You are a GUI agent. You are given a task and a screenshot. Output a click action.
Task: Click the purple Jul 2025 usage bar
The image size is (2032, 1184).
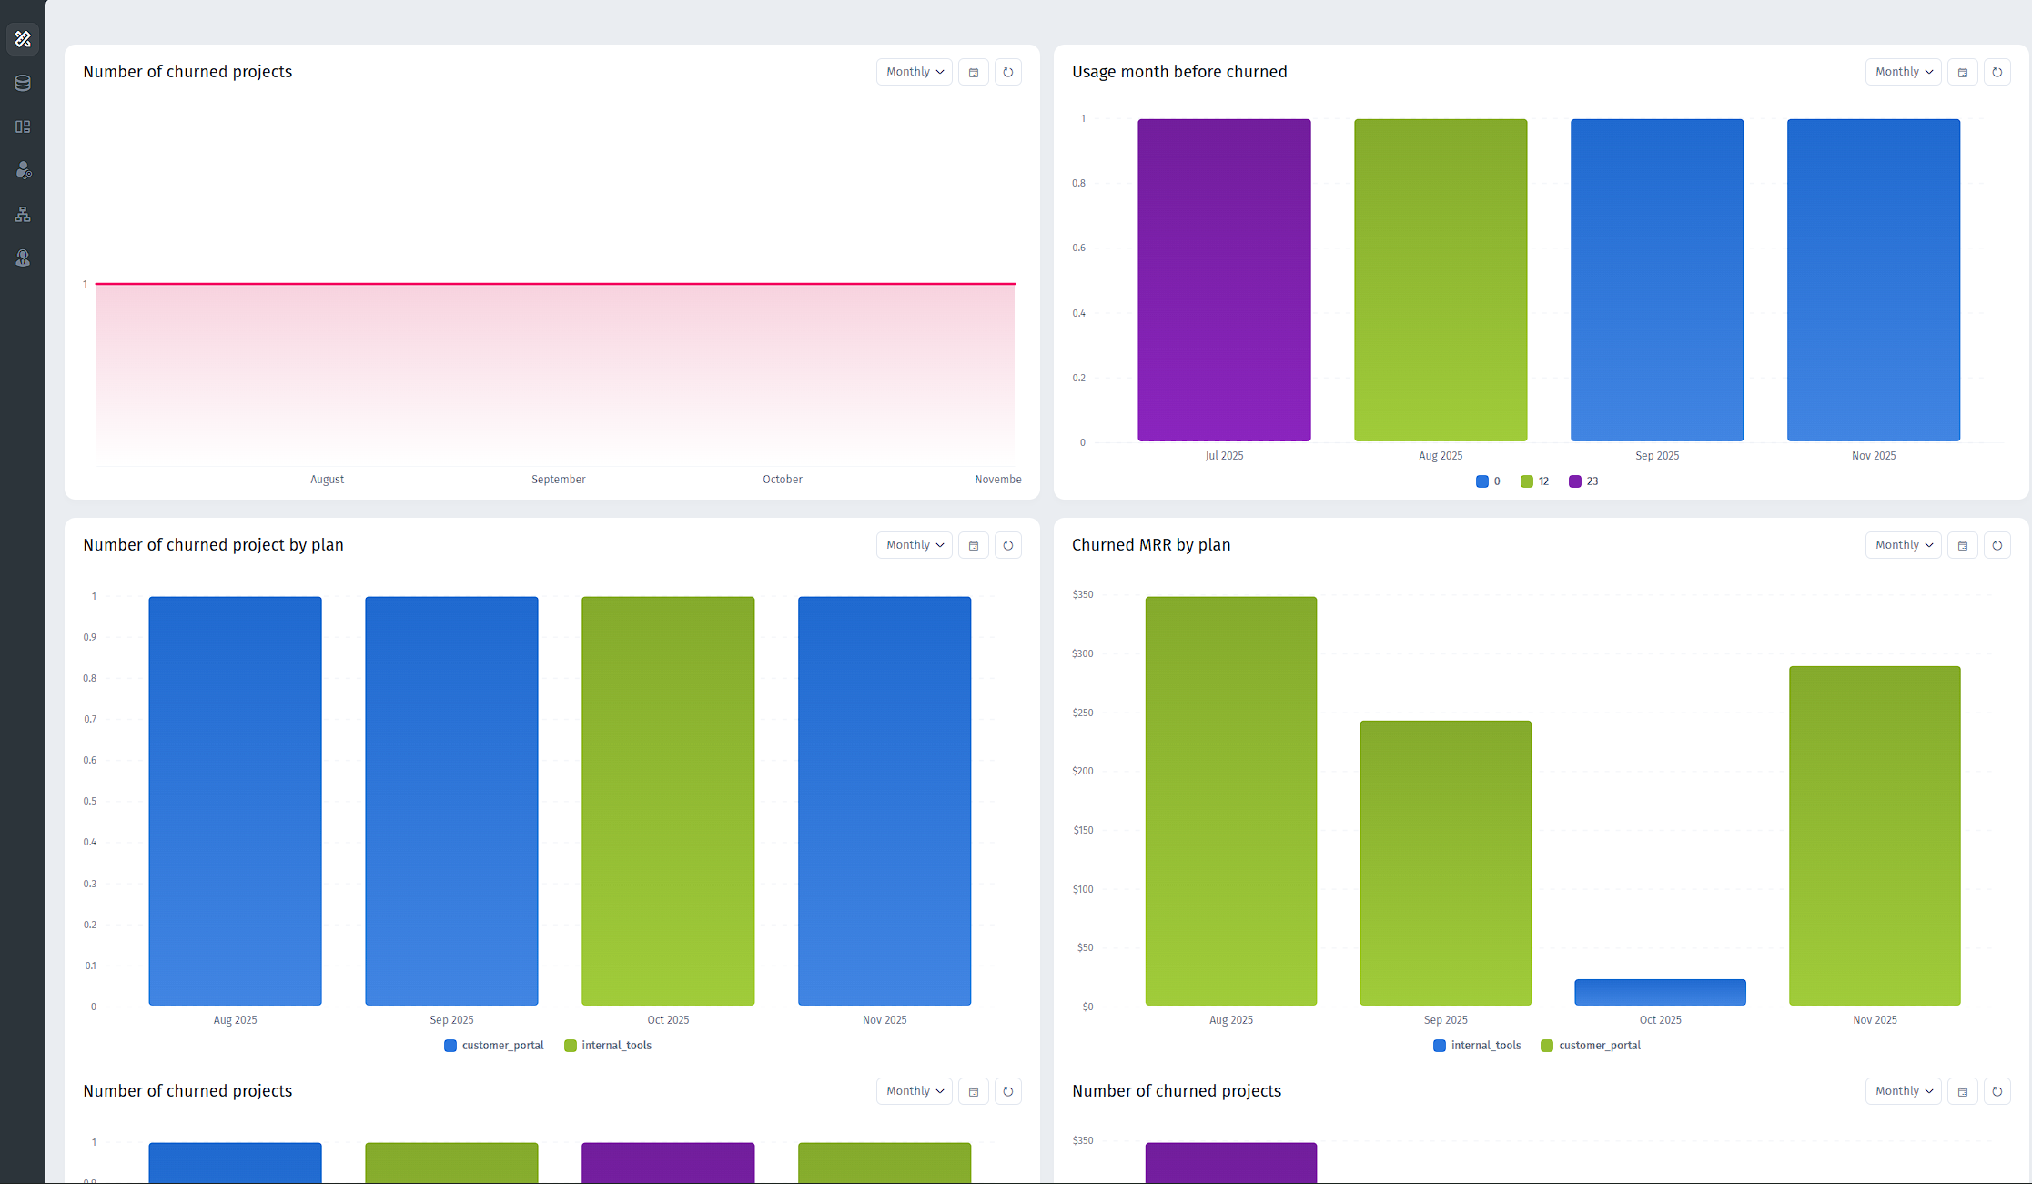point(1224,280)
